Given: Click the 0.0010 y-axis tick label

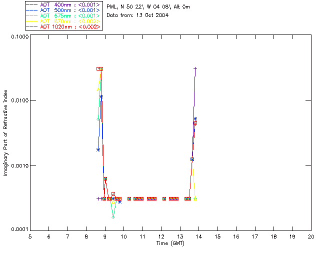Looking at the screenshot, I should coord(19,165).
